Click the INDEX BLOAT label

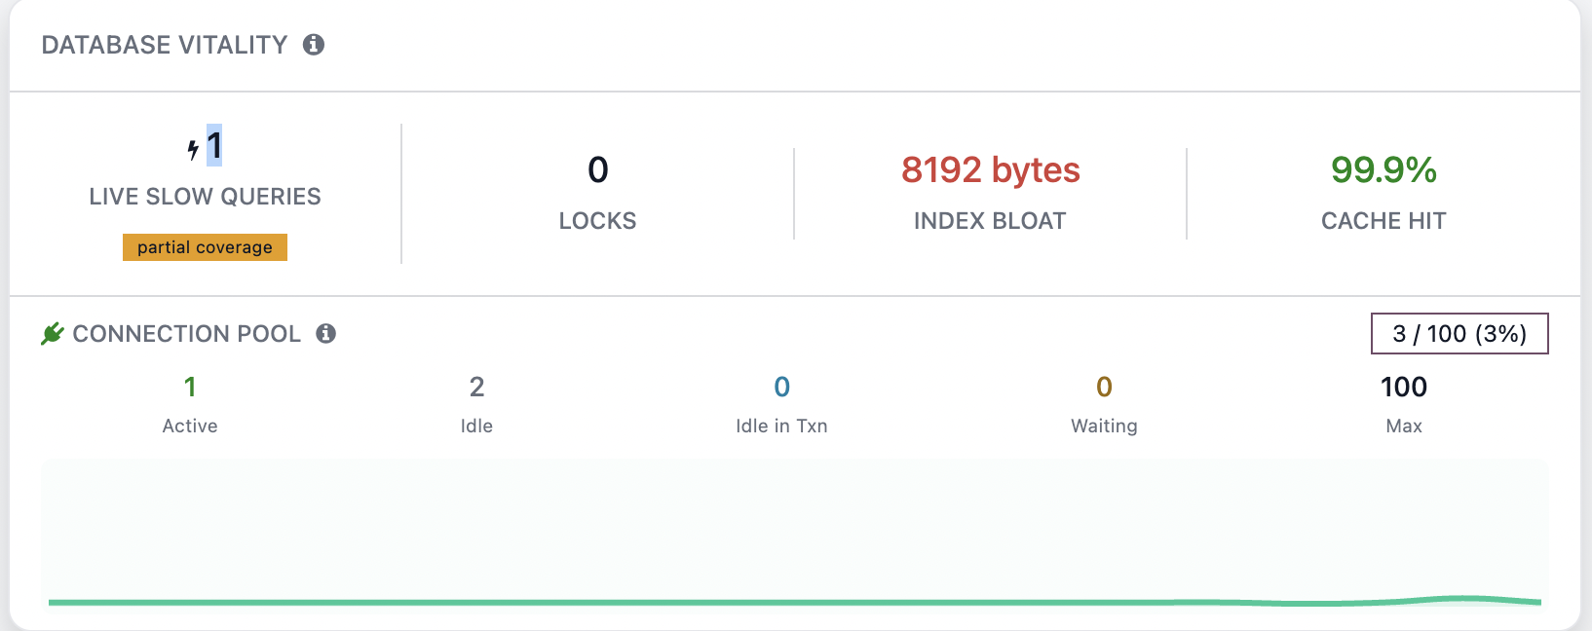coord(990,221)
